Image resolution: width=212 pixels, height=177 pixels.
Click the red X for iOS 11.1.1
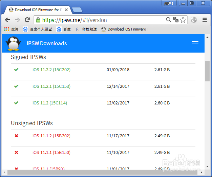pyautogui.click(x=16, y=153)
